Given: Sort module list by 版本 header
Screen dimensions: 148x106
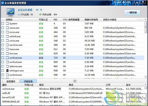Looking at the screenshot, I should click(x=128, y=85).
